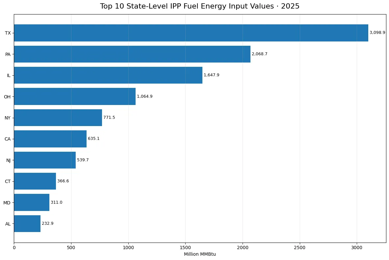Click the 0 tick on x-axis
The width and height of the screenshot is (389, 260).
point(14,247)
